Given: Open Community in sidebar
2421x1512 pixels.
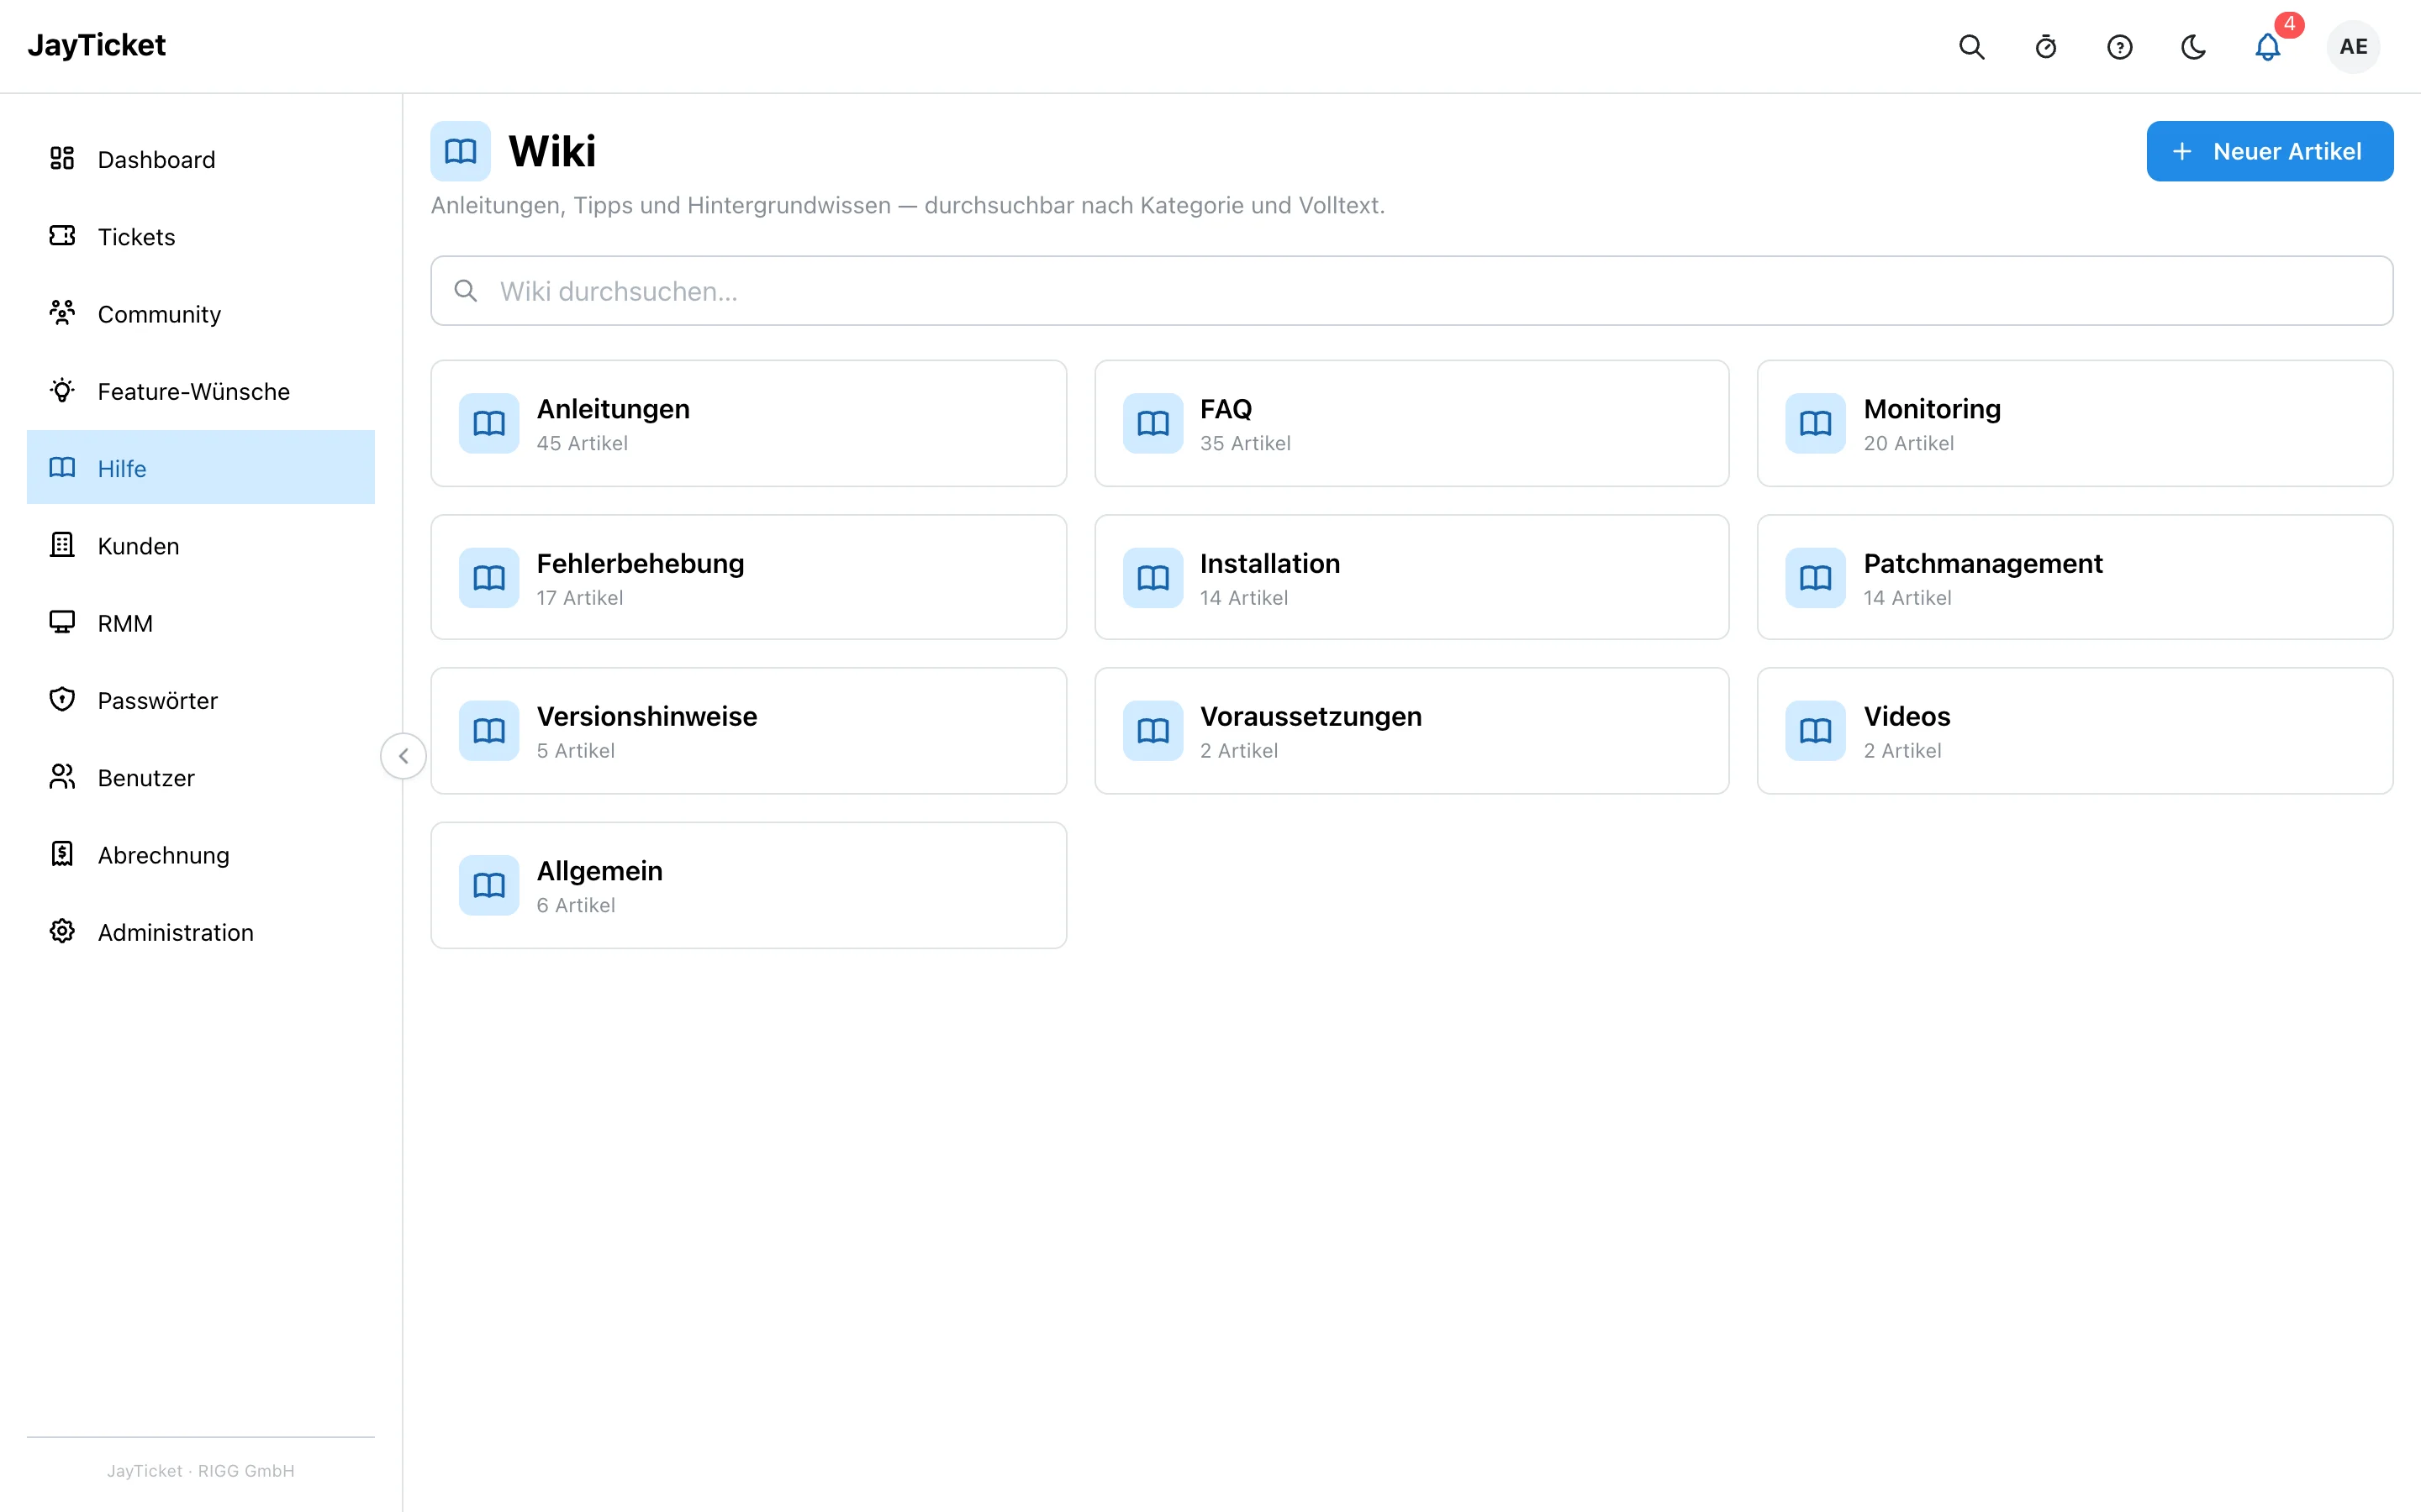Looking at the screenshot, I should 201,314.
